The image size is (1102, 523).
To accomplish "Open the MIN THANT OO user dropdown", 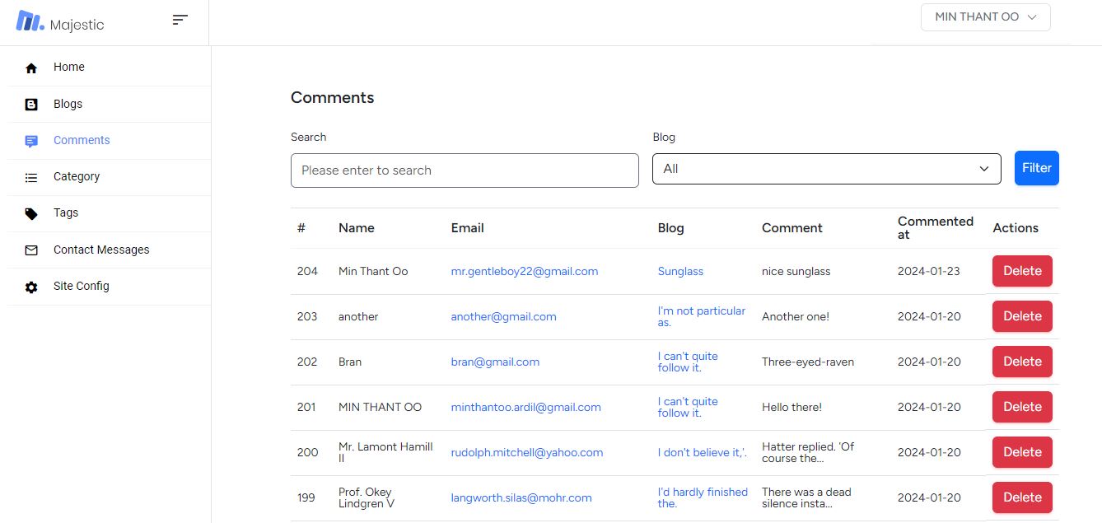I will pyautogui.click(x=985, y=17).
